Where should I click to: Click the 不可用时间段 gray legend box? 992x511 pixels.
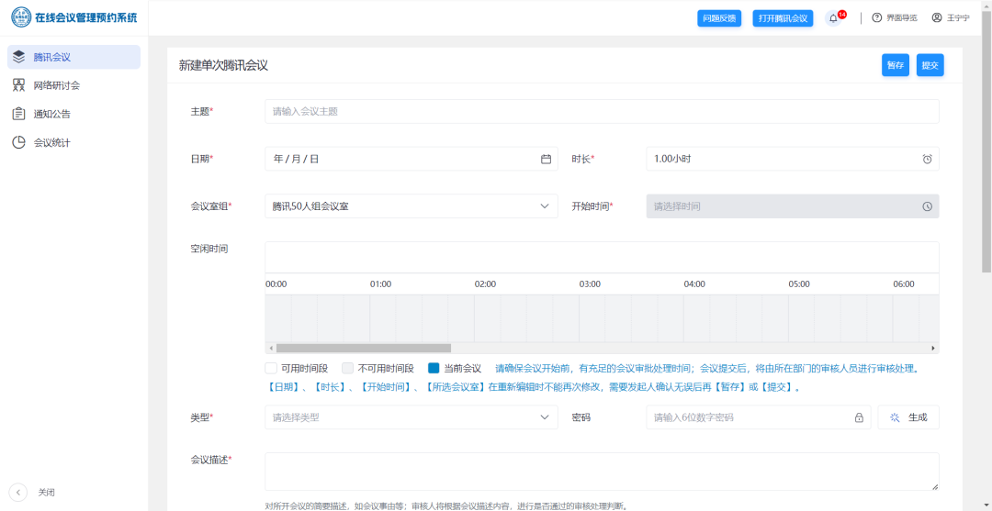(347, 368)
